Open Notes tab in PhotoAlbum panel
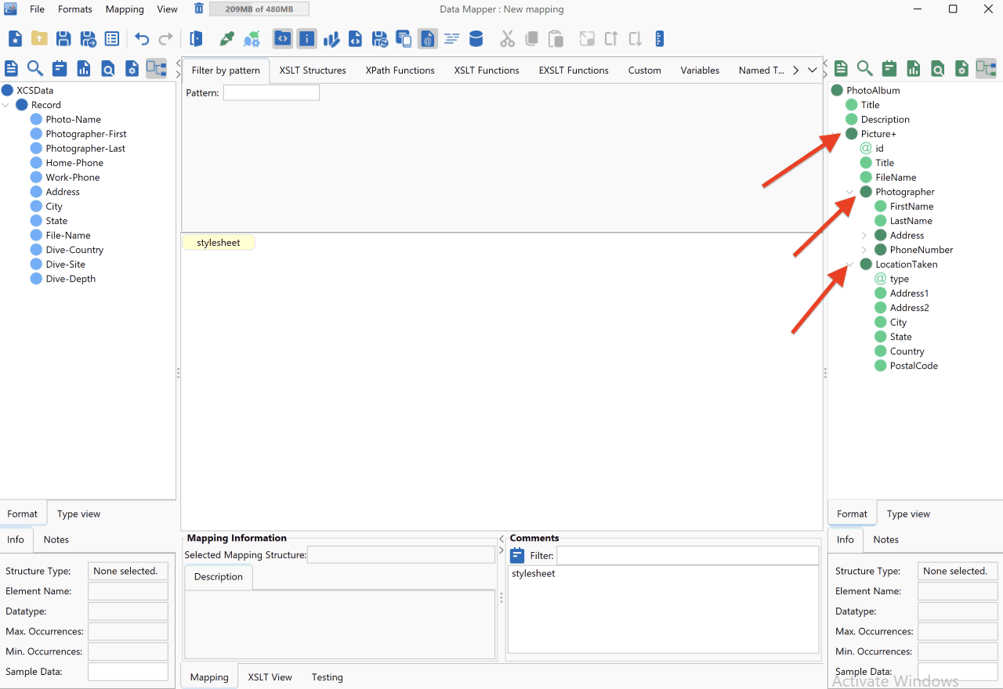The image size is (1003, 689). click(886, 539)
